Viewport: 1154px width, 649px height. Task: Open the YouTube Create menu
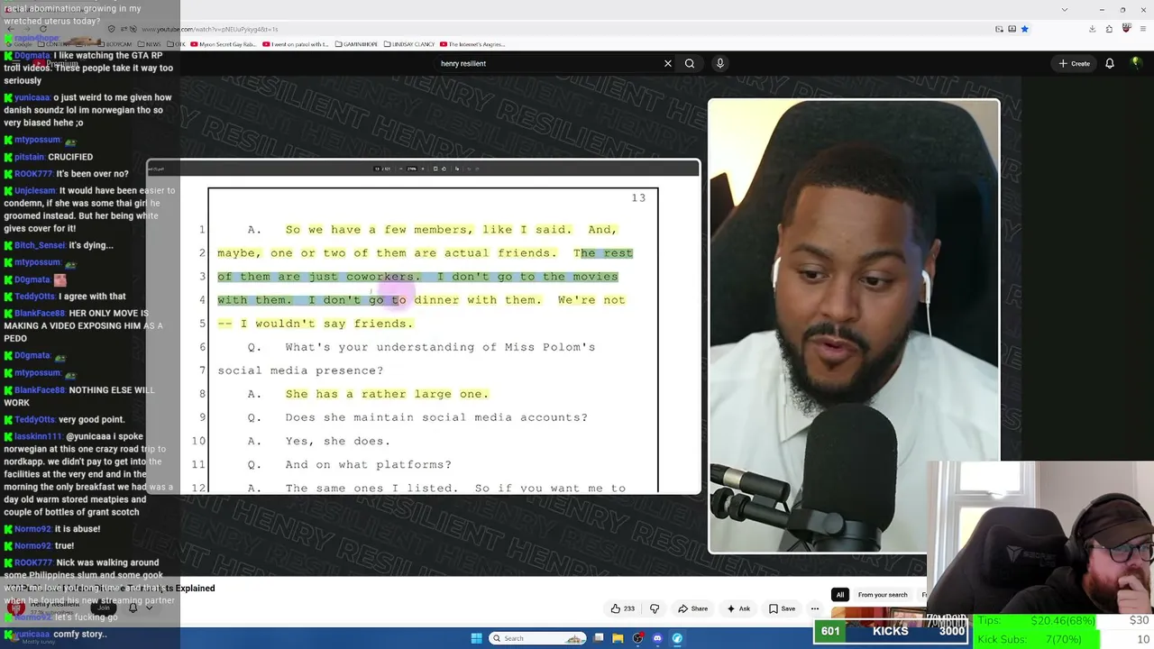1075,63
